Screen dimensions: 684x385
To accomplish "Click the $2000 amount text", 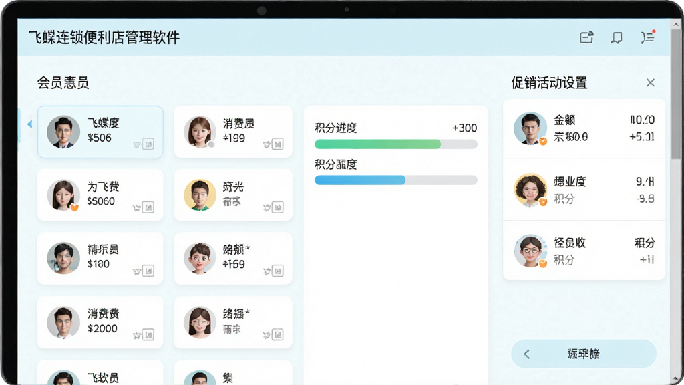I will (102, 329).
